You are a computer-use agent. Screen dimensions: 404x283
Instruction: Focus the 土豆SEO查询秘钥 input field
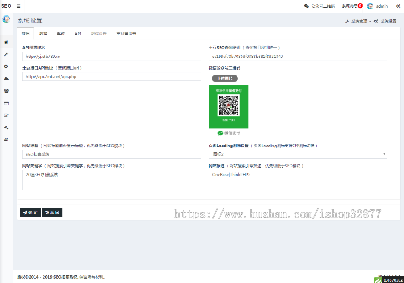(298, 57)
